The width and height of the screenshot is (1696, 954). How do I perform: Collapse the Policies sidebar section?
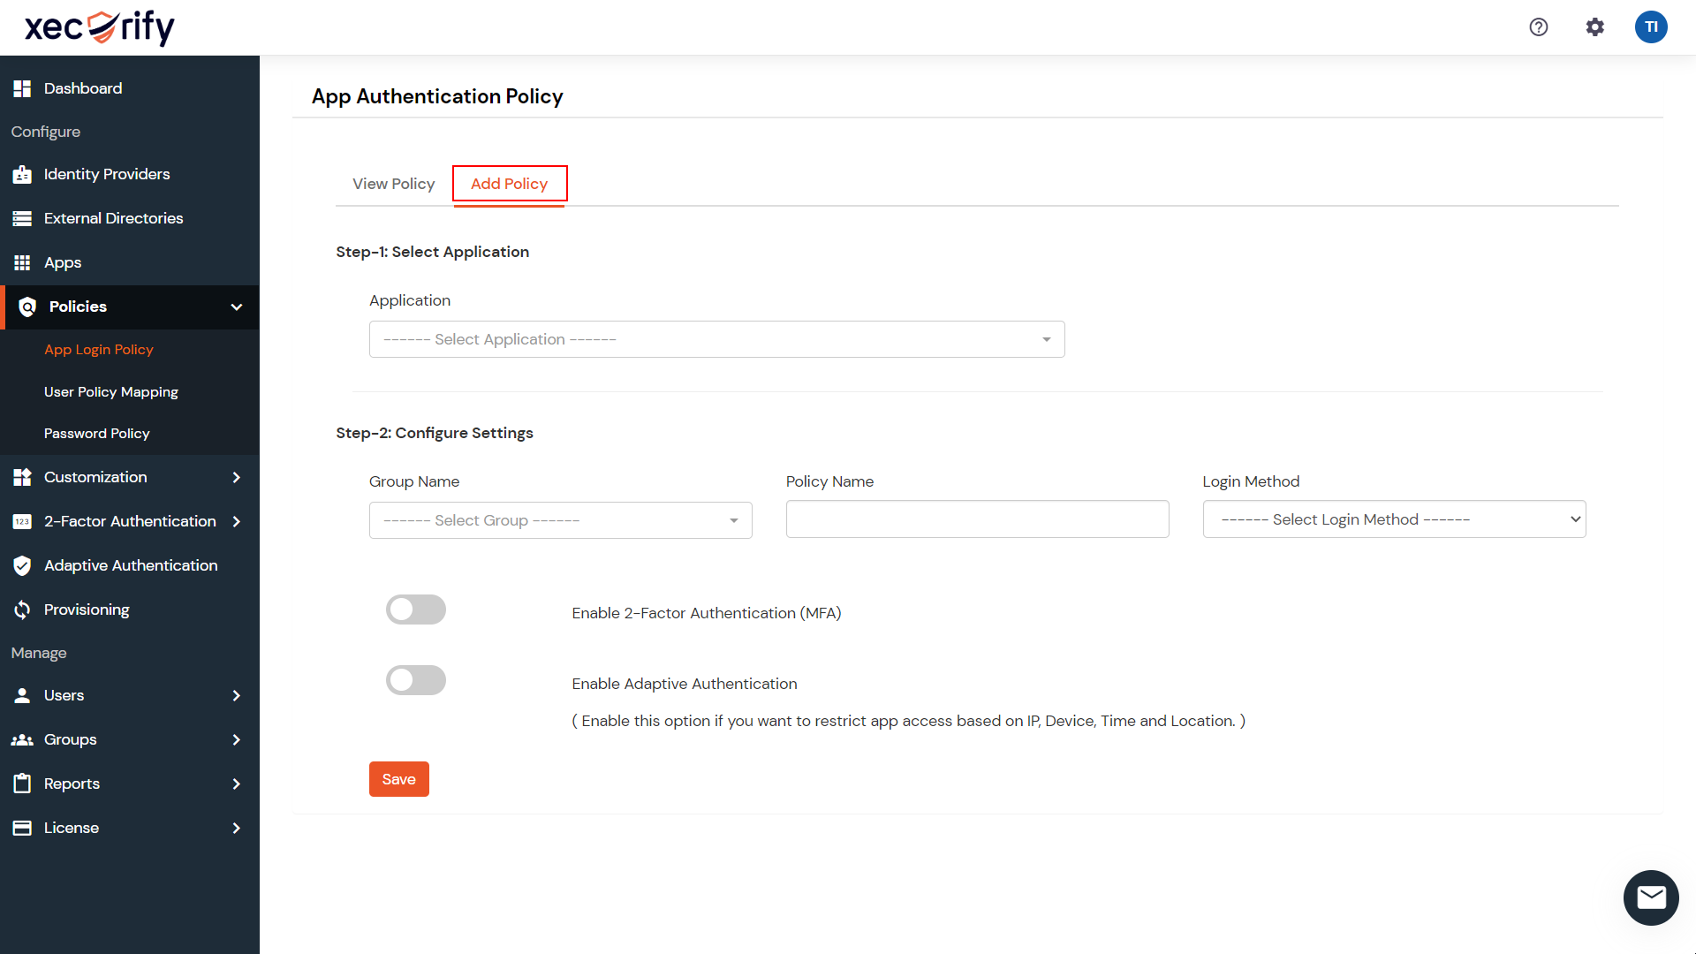pyautogui.click(x=236, y=307)
